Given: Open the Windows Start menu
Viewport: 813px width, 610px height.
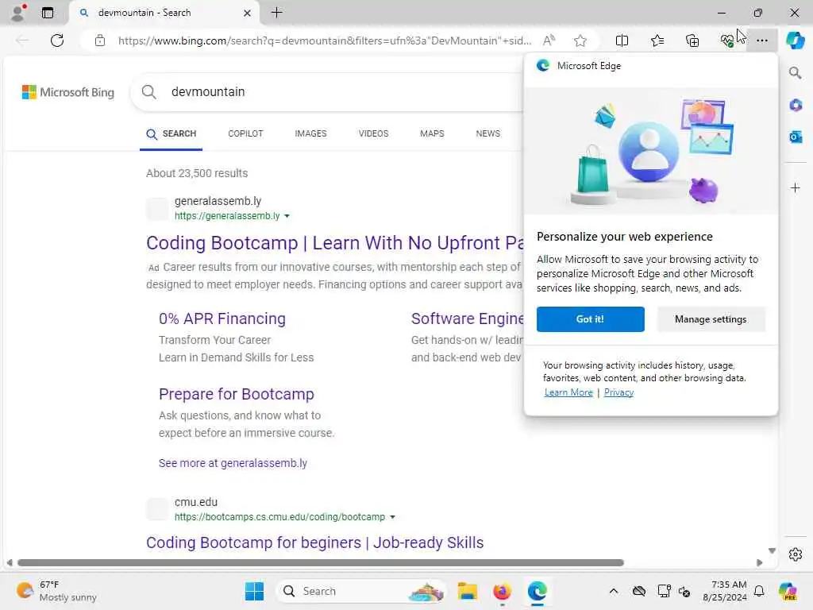Looking at the screenshot, I should point(254,591).
